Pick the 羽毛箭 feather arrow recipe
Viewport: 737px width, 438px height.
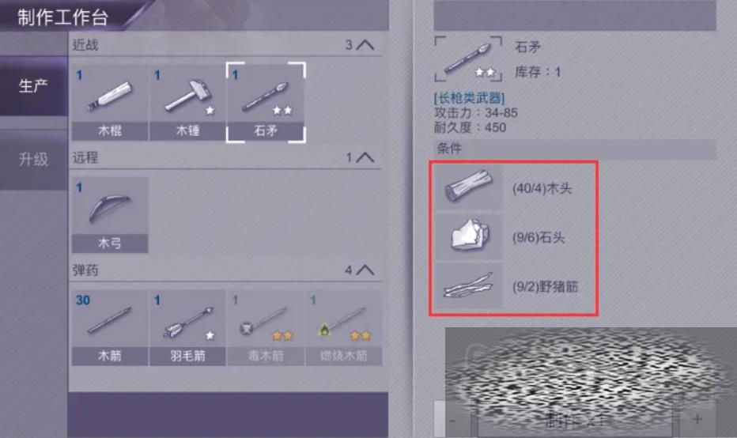[x=187, y=327]
